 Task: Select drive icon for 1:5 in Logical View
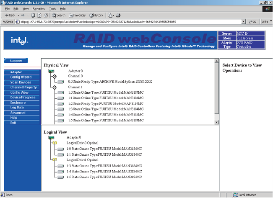pos(60,177)
